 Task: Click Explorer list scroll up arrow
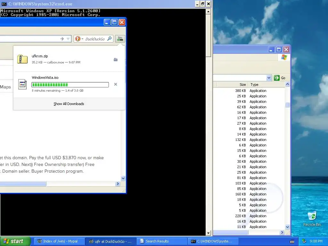[x=287, y=84]
